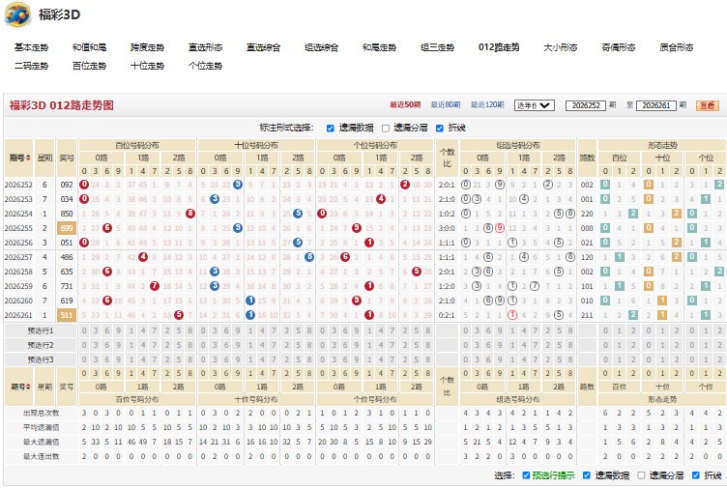Click prize number 731
The image size is (727, 489).
67,286
